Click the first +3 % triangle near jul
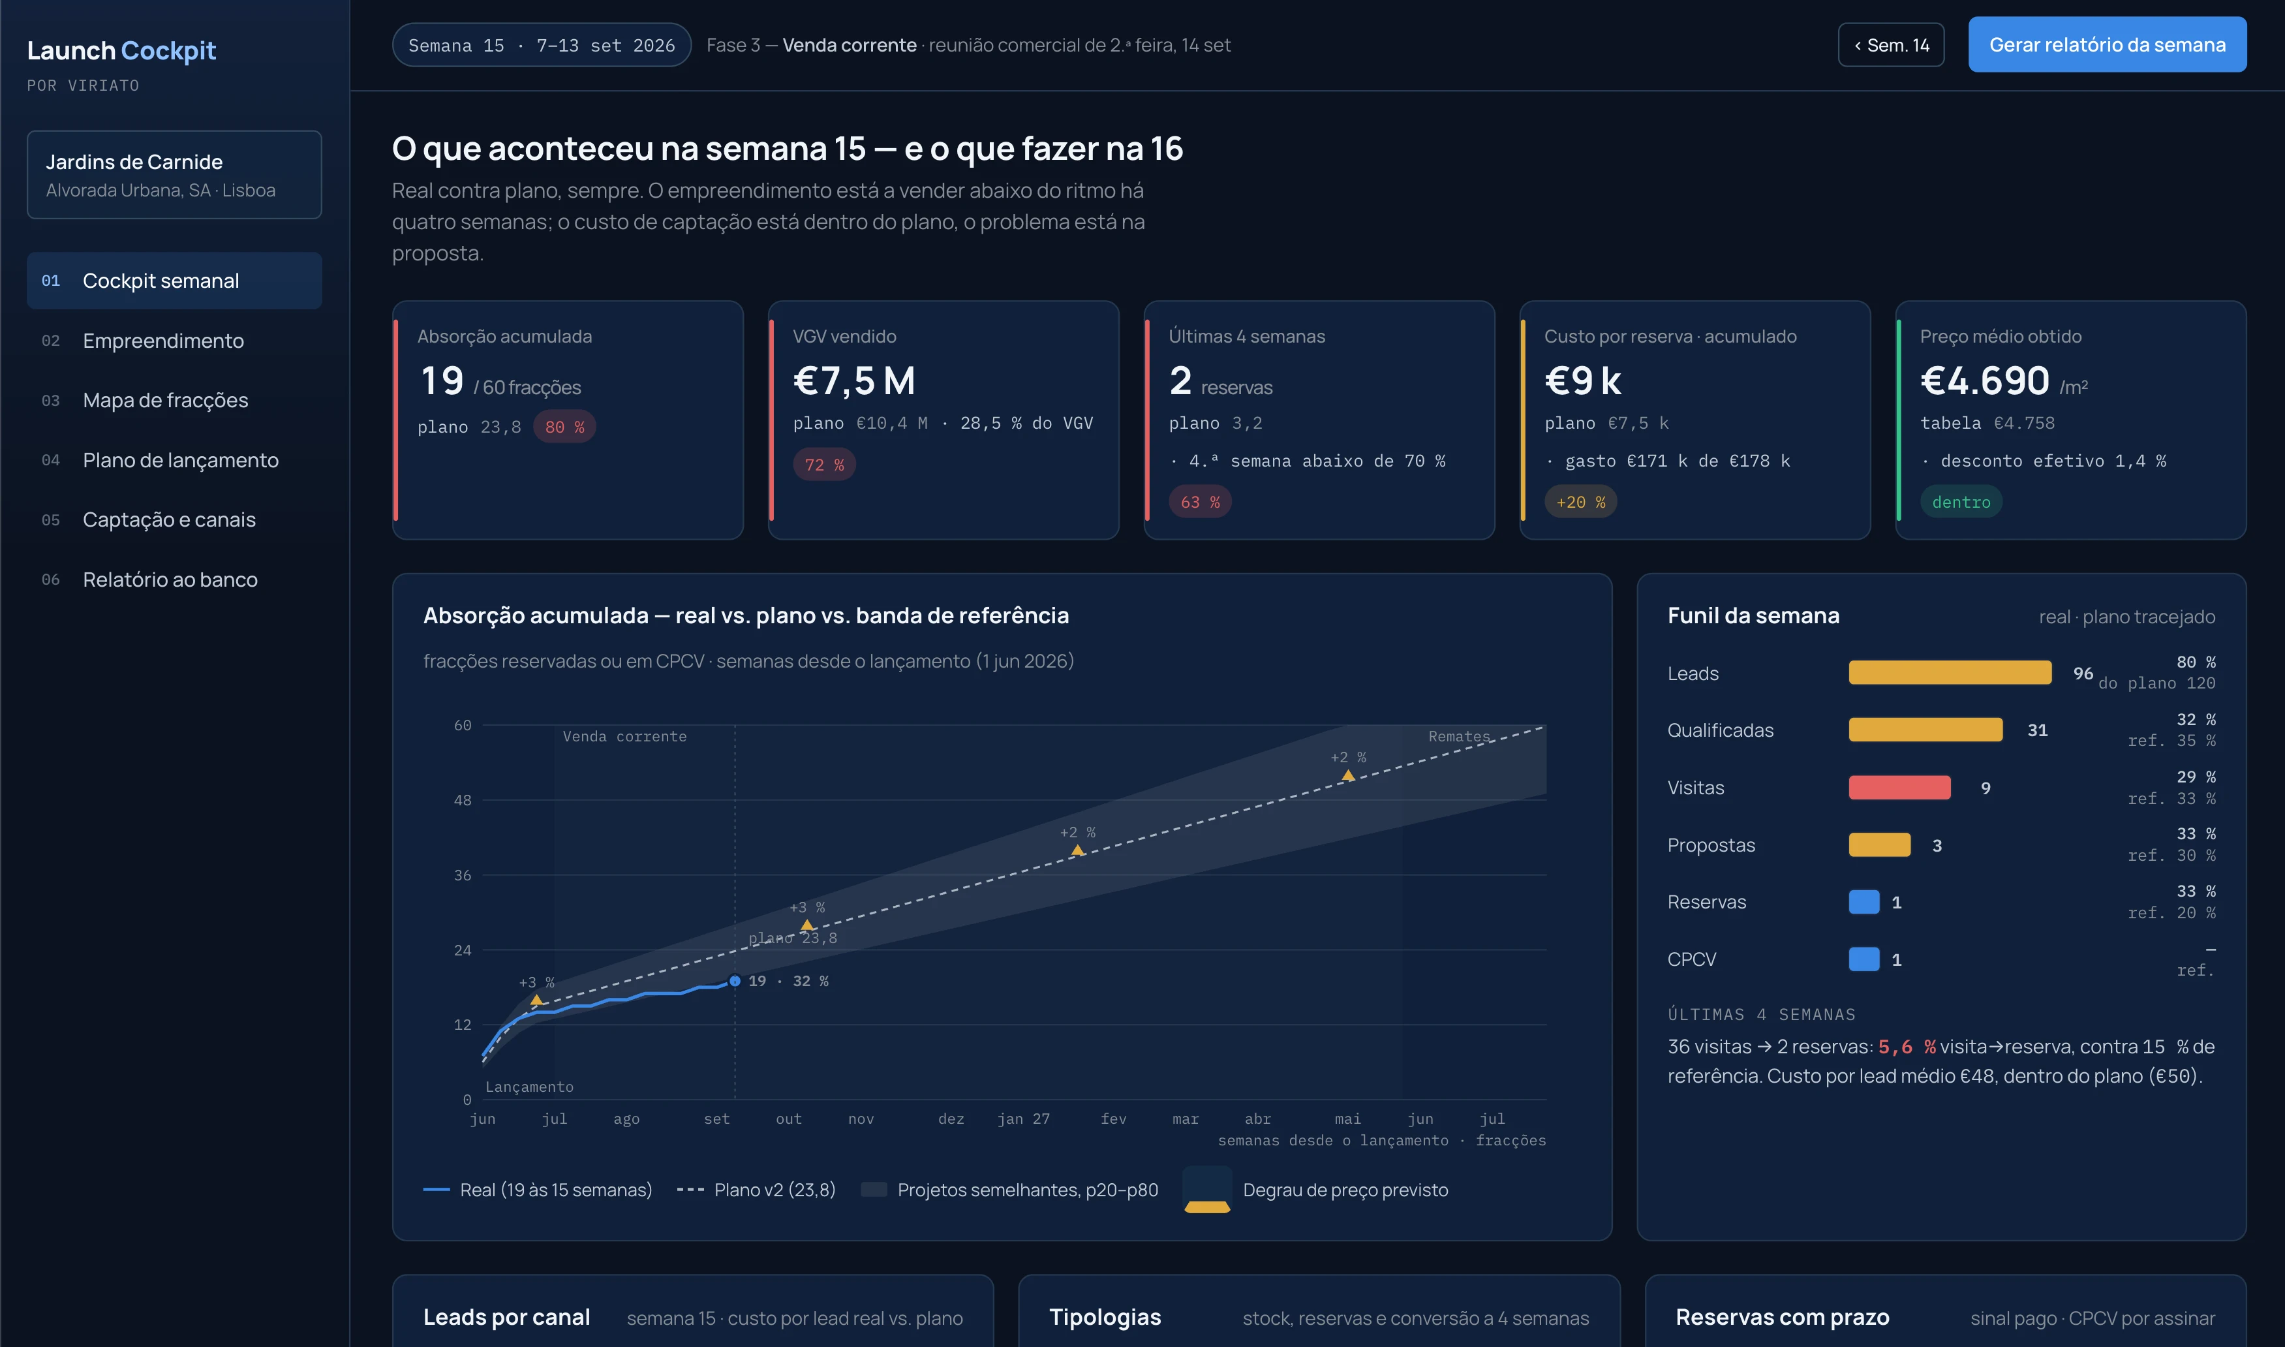 tap(536, 999)
